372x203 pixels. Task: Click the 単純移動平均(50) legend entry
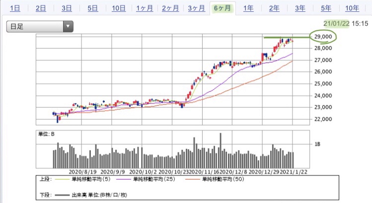(223, 179)
